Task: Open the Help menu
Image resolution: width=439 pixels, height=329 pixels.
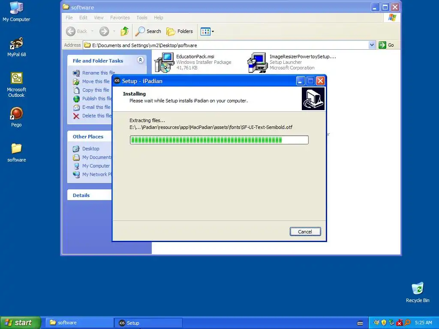Action: tap(158, 18)
